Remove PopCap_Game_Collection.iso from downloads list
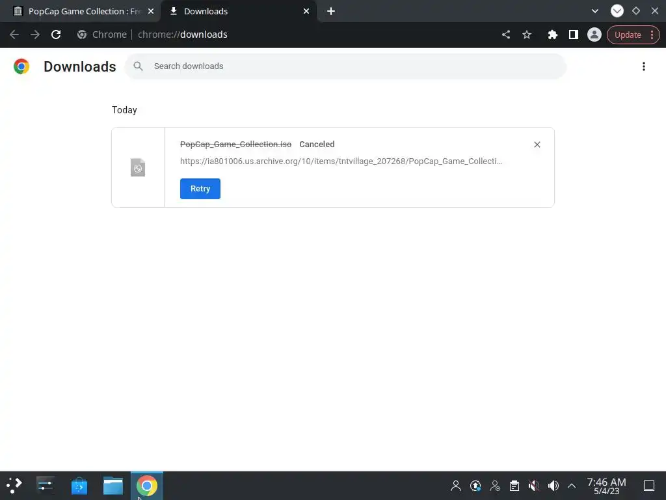This screenshot has width=666, height=500. (x=537, y=145)
